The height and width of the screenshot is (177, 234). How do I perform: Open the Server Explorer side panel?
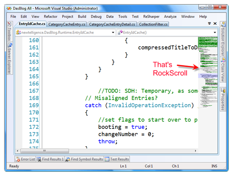(10, 58)
